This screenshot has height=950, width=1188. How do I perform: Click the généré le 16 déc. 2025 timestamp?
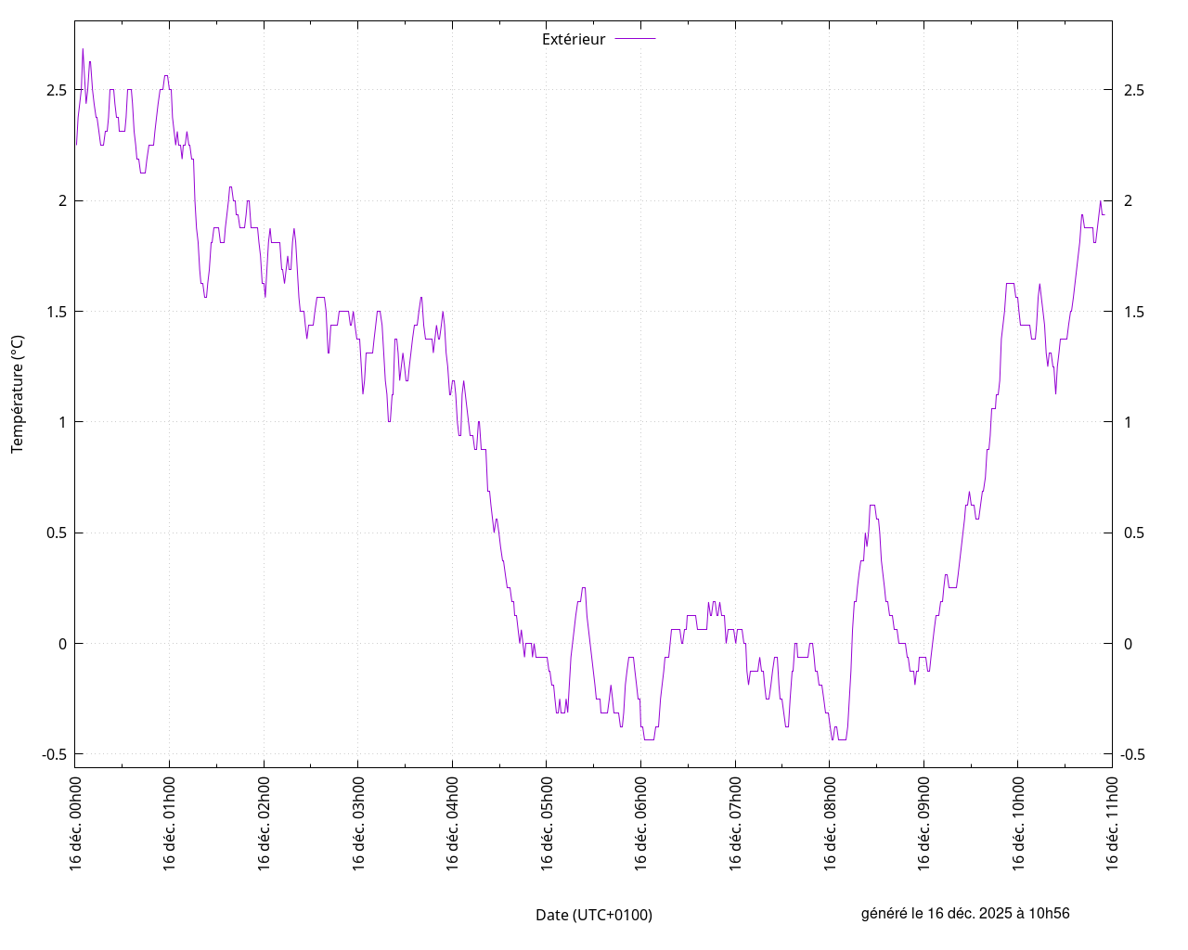coord(964,913)
